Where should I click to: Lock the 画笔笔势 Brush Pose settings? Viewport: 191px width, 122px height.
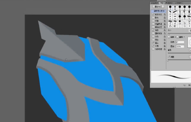click(164, 33)
